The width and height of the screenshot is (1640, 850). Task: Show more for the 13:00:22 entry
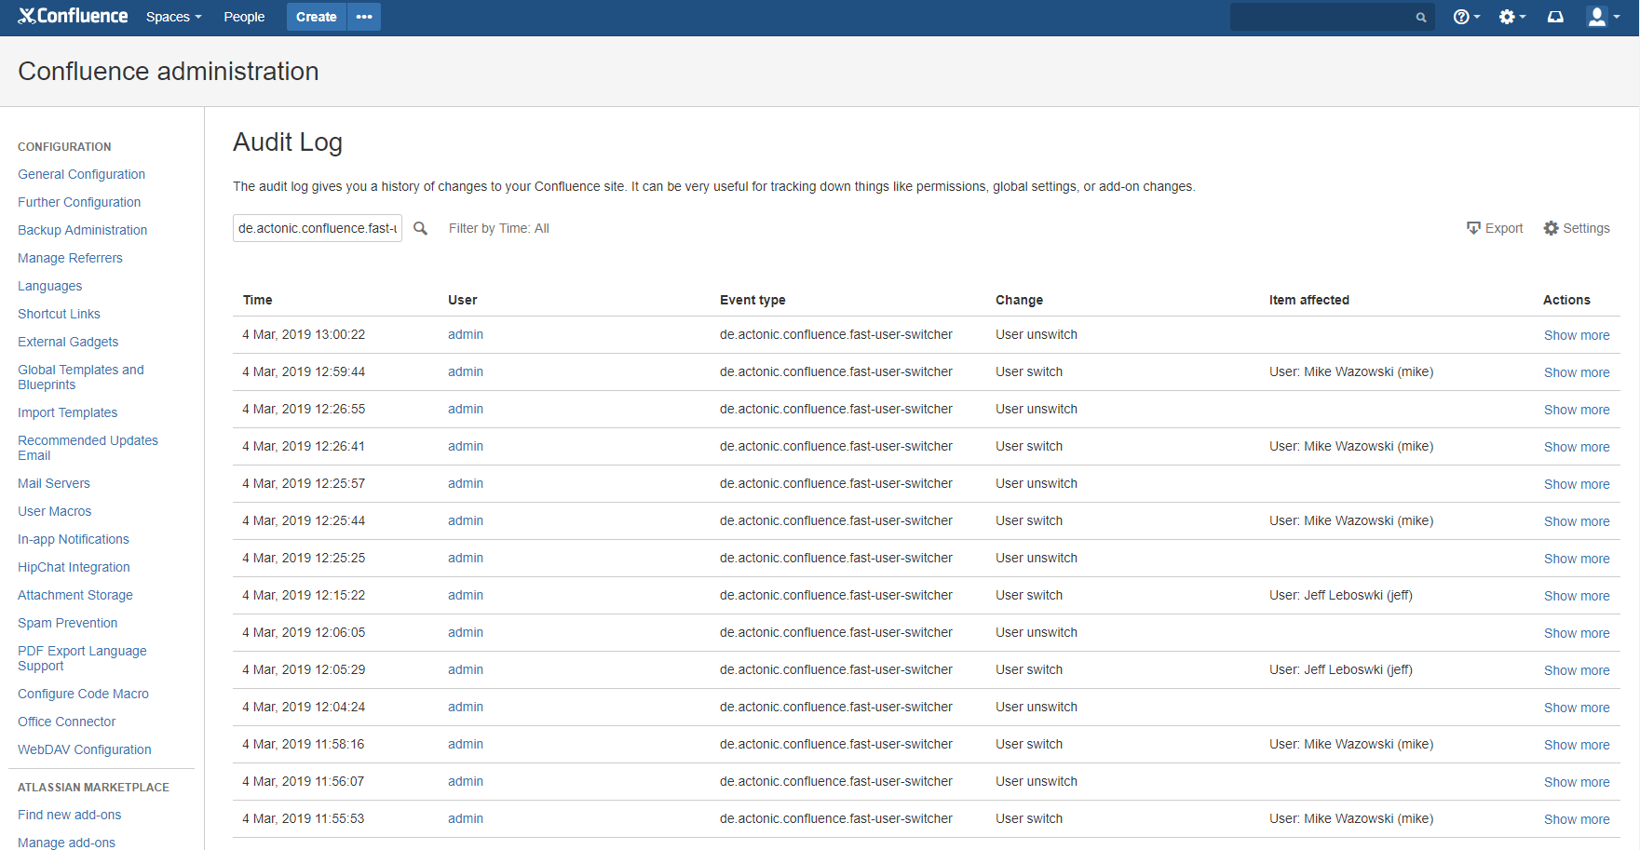pos(1577,335)
